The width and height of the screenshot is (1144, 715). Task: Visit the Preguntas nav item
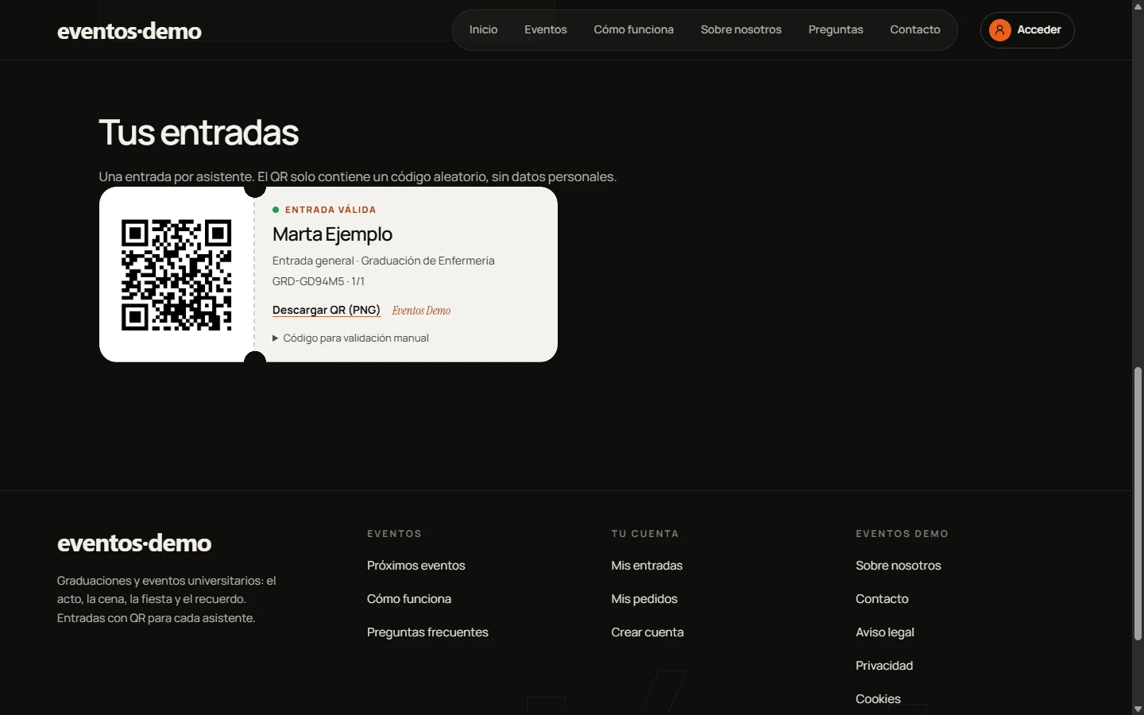836,30
